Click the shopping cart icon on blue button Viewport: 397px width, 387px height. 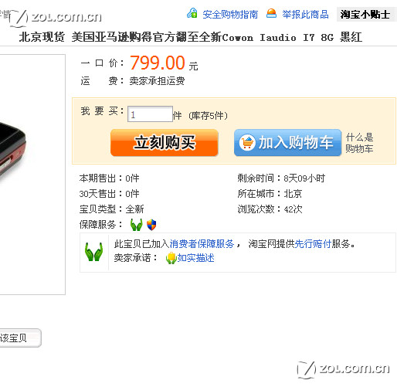click(247, 142)
